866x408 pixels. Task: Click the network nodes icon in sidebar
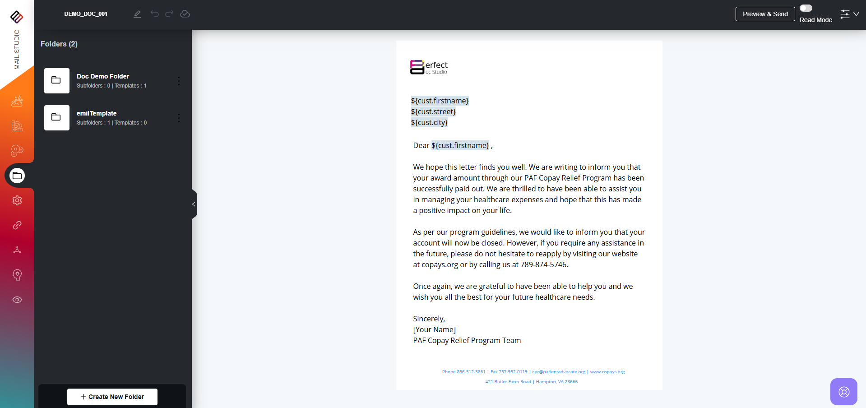[17, 250]
